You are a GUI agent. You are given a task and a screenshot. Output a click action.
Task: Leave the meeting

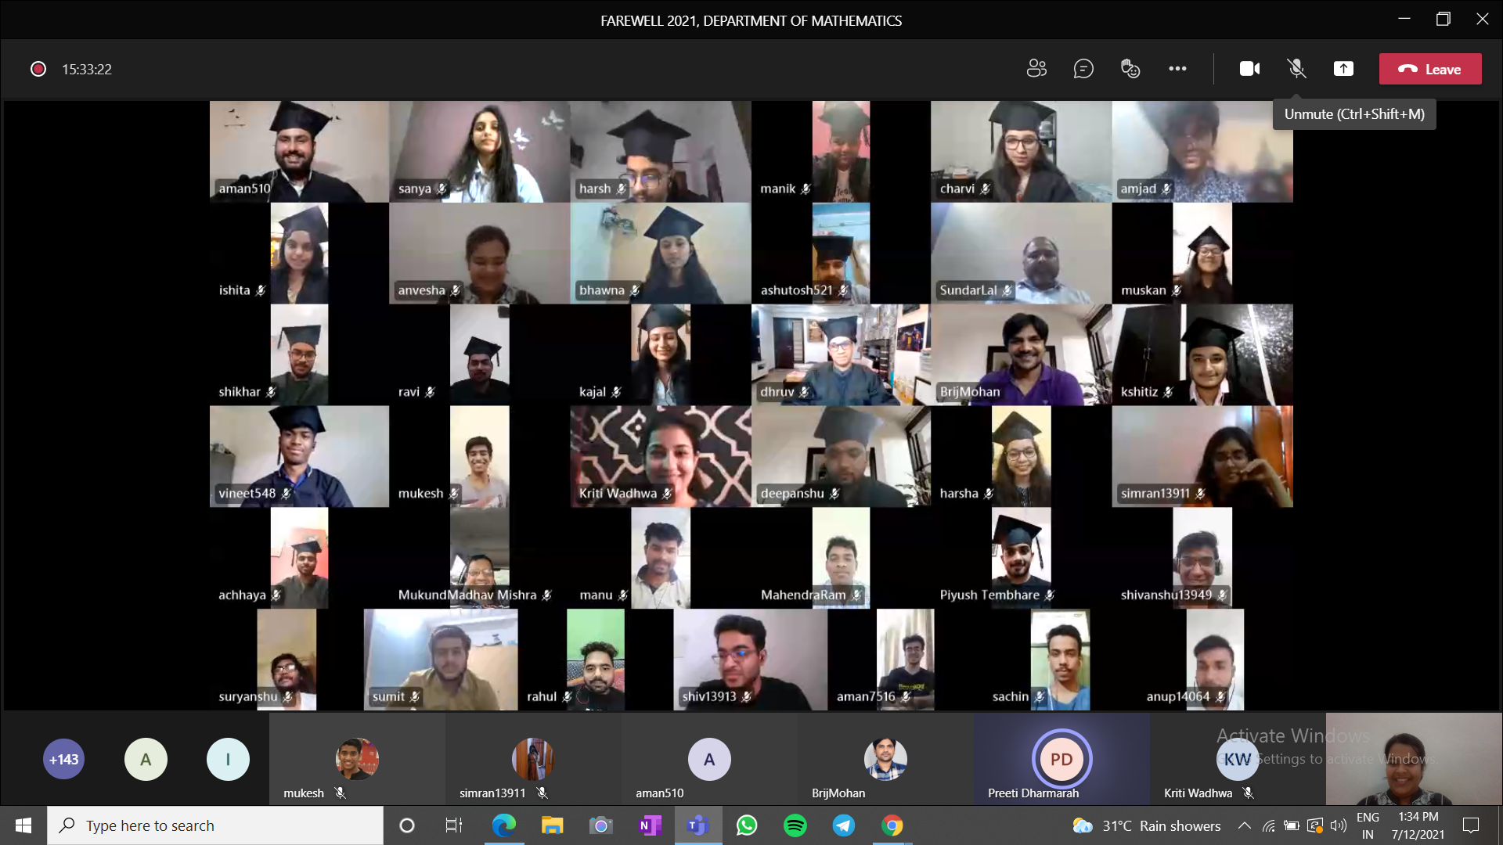[1429, 69]
